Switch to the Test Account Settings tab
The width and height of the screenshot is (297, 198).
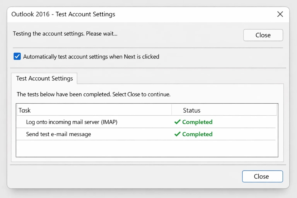(x=44, y=79)
